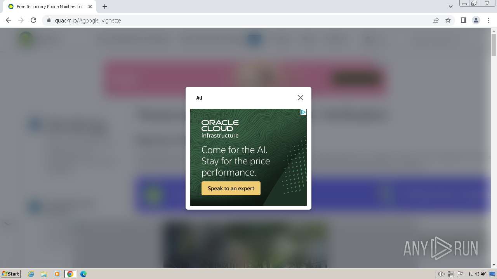Close the ad popup with X
The image size is (497, 279).
click(301, 98)
